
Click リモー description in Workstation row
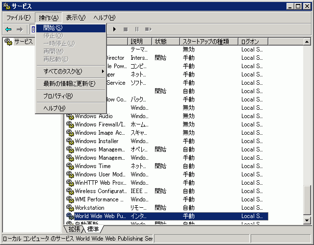[x=138, y=208]
